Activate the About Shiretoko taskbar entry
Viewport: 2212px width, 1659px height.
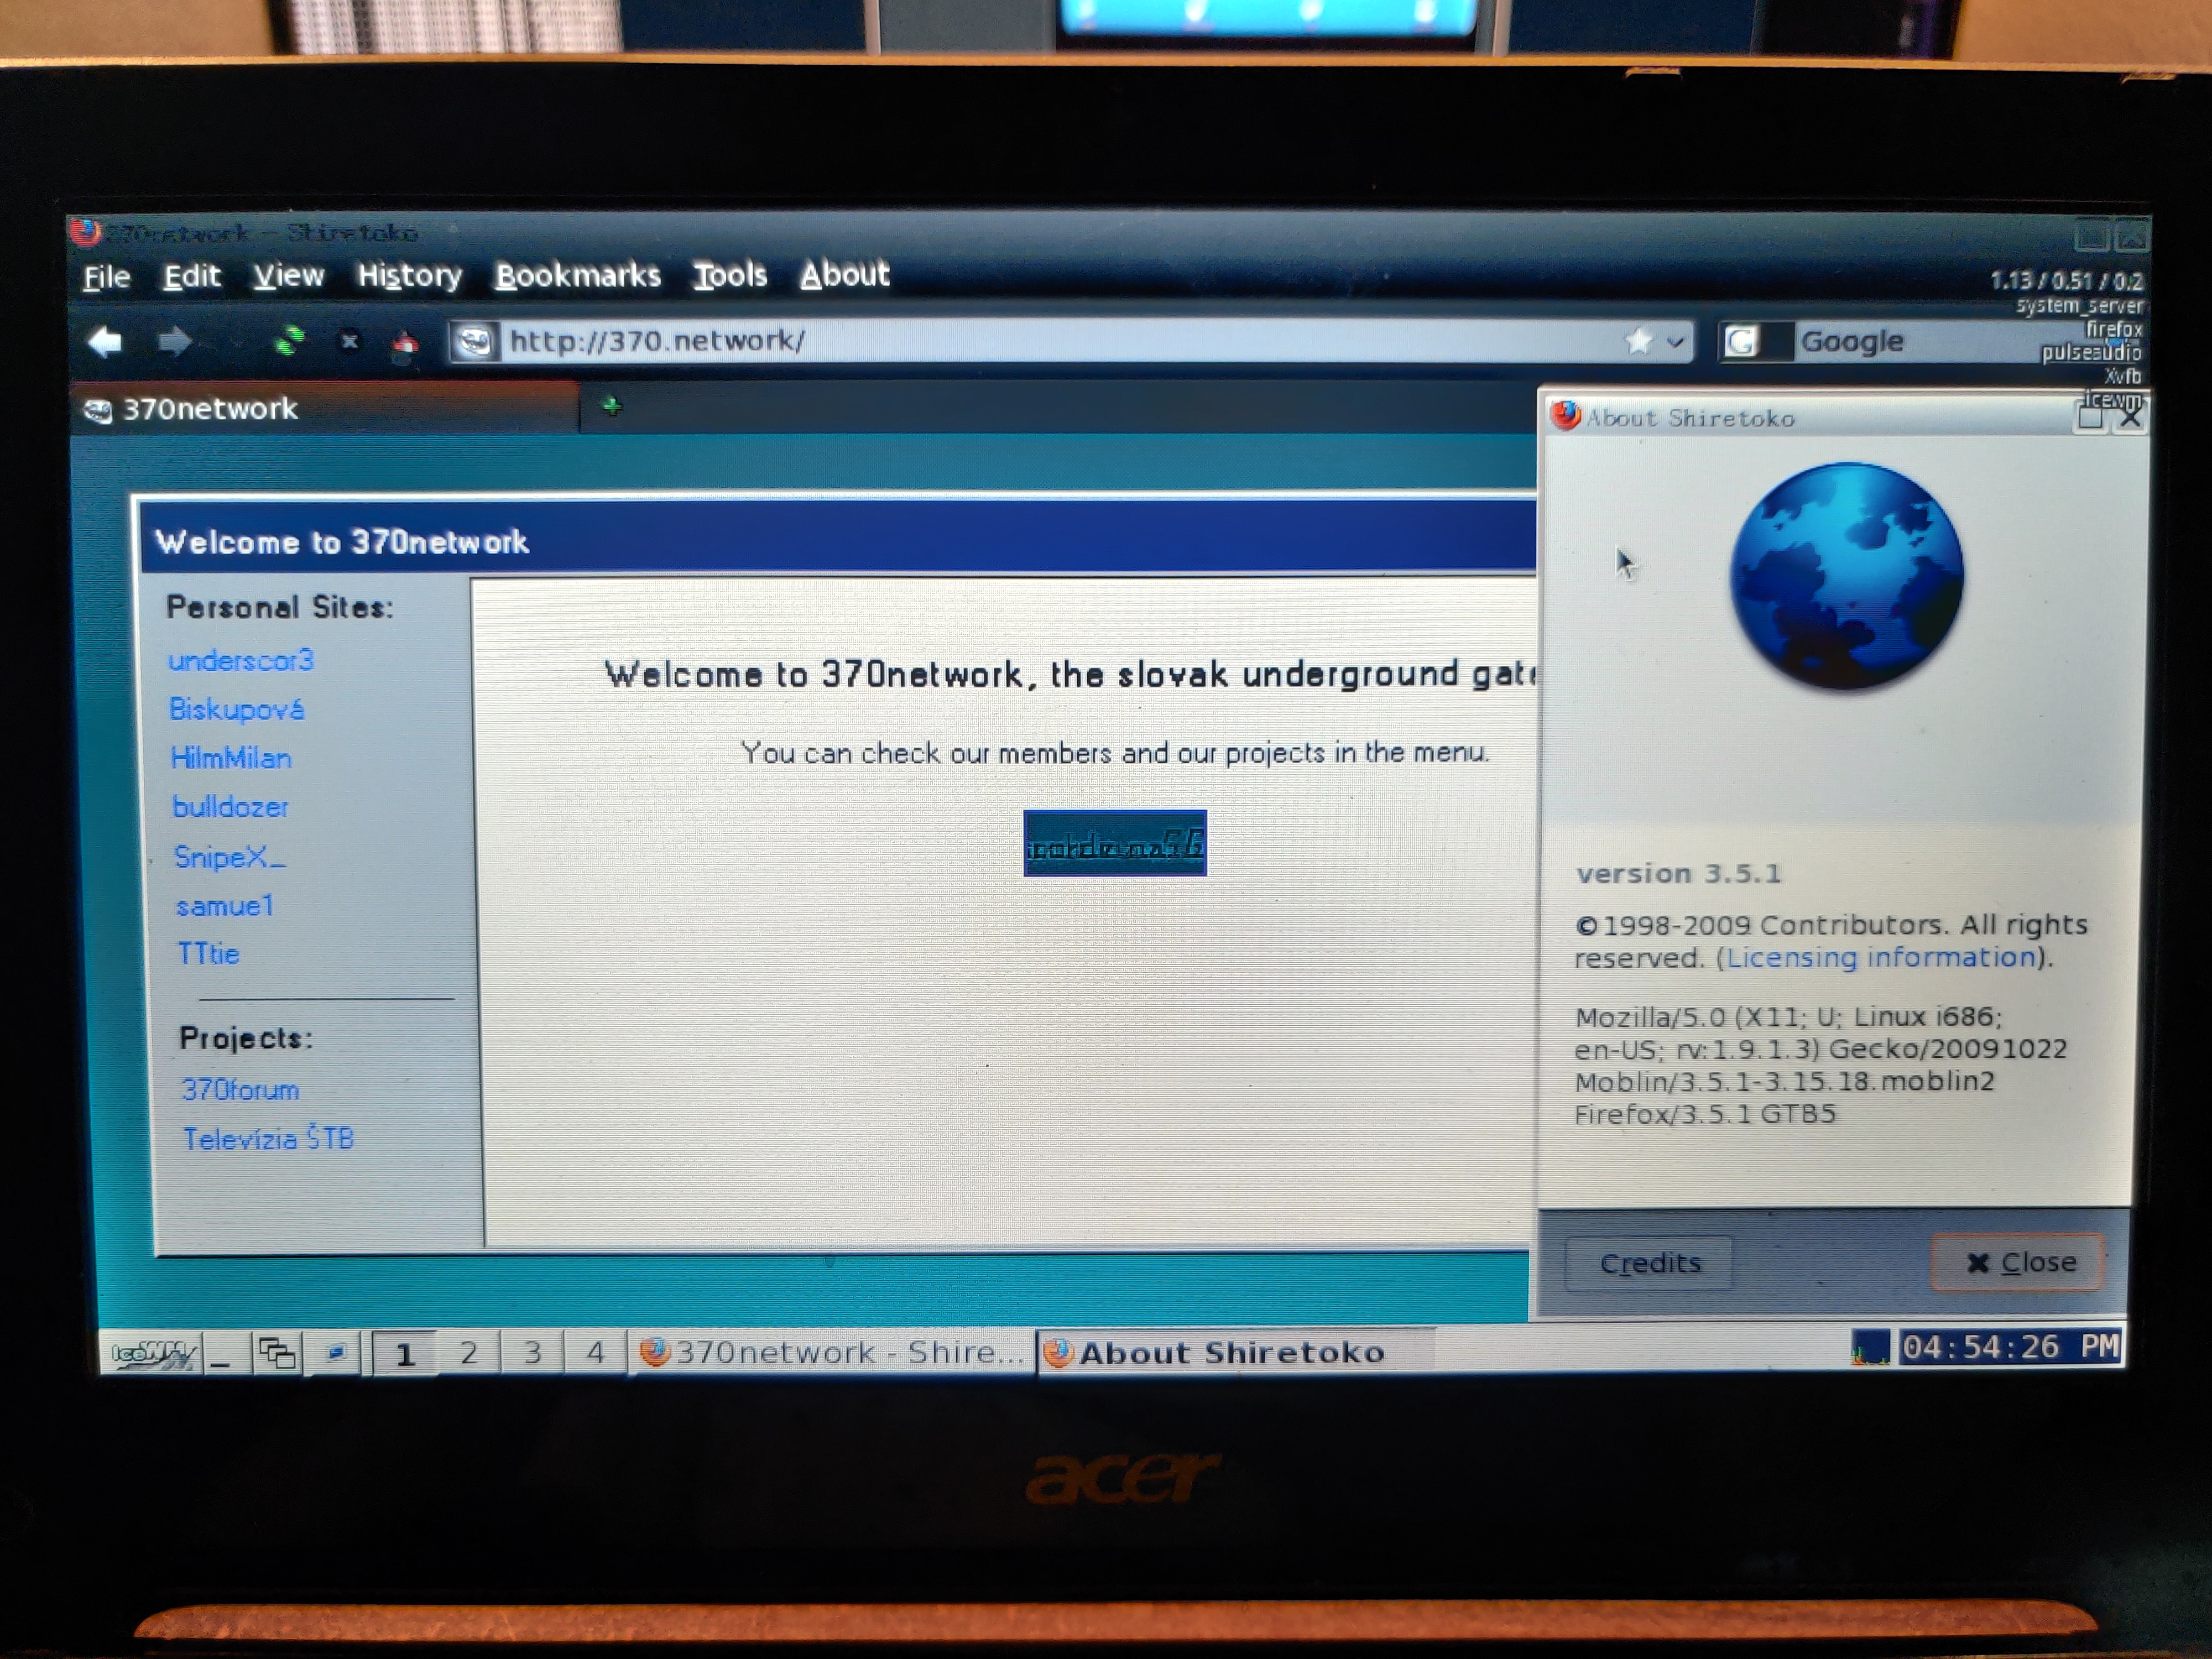pyautogui.click(x=1236, y=1352)
